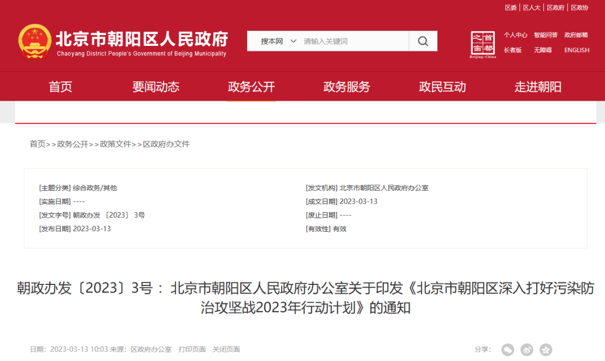
Task: Open the 政务服务 navigation tab
Action: pyautogui.click(x=347, y=87)
